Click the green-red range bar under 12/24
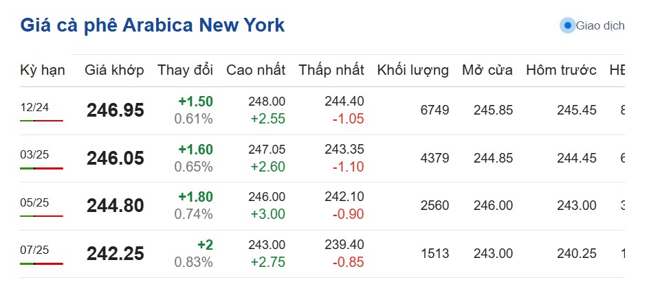 [41, 121]
